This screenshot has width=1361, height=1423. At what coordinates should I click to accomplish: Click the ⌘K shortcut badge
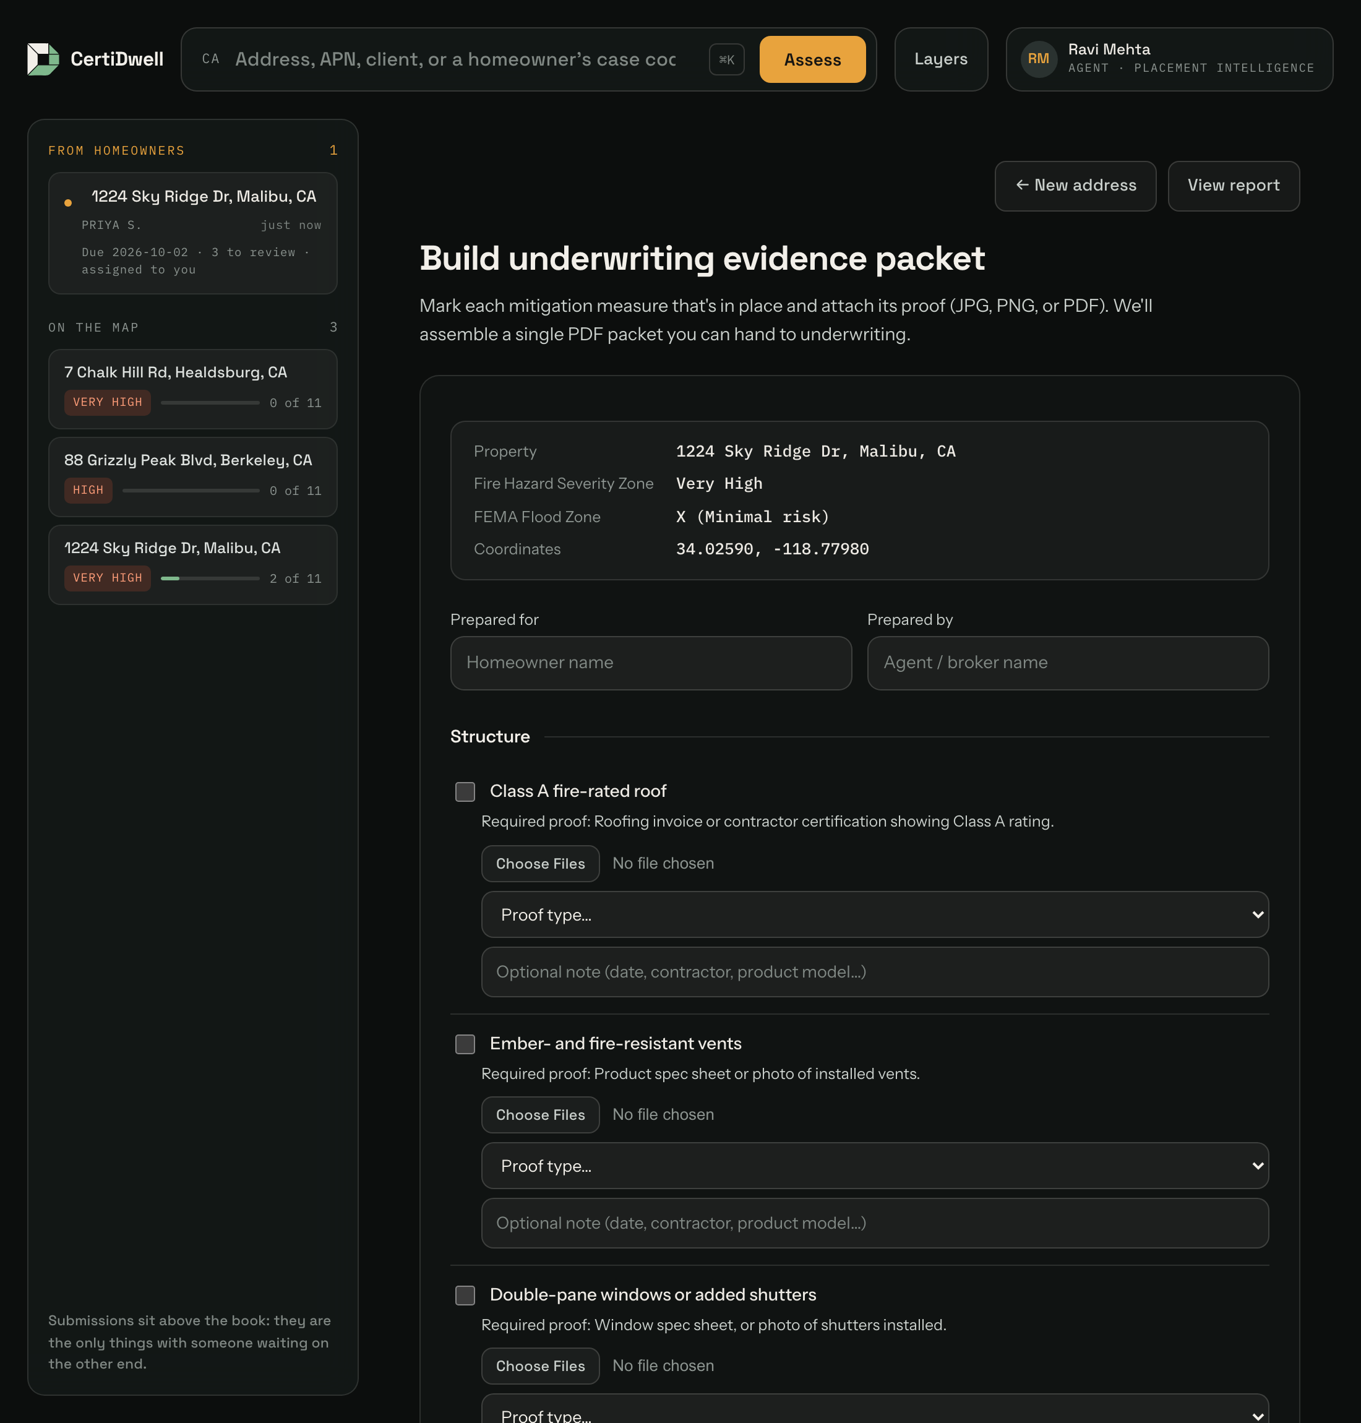[x=726, y=59]
